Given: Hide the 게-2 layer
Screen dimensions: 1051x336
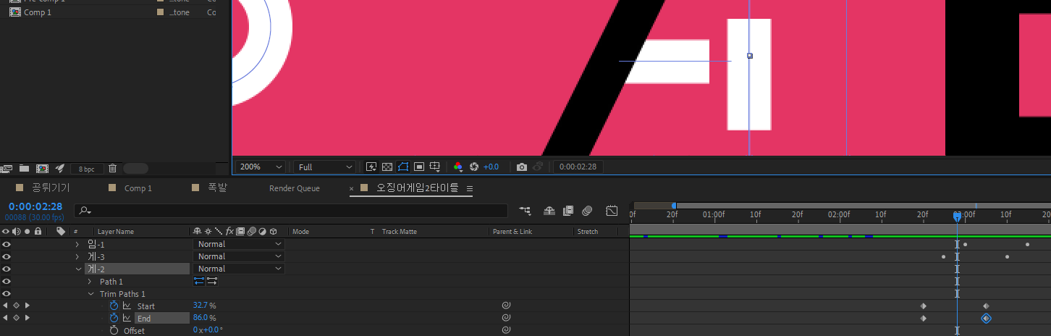Looking at the screenshot, I should 7,269.
